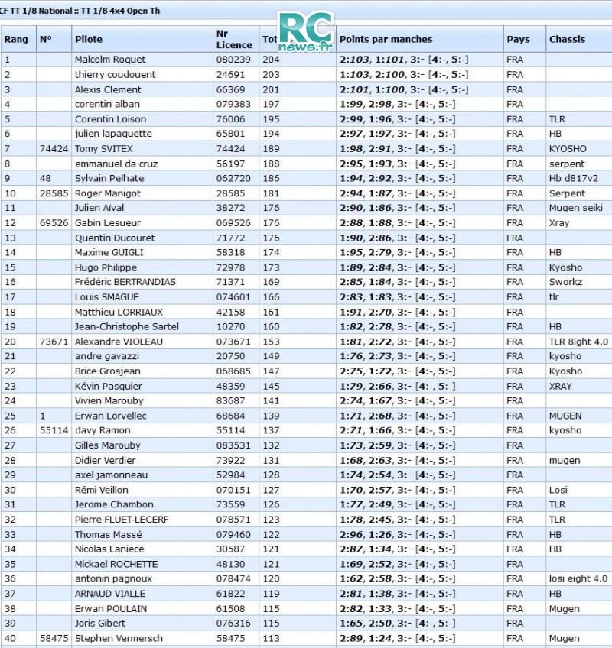Select pilot name Louis SMAGUE
The width and height of the screenshot is (612, 648).
(107, 297)
